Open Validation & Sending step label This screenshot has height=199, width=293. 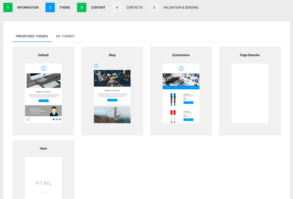181,7
